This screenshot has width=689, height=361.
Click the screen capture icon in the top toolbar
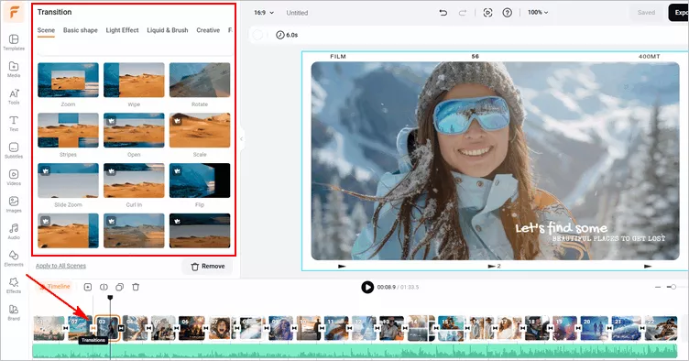pos(487,13)
